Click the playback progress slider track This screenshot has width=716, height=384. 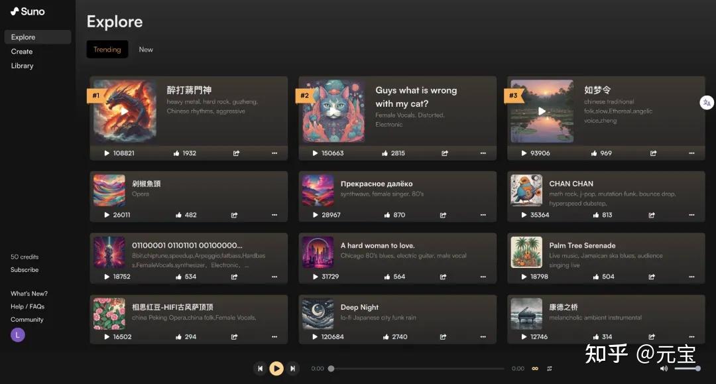click(x=418, y=369)
